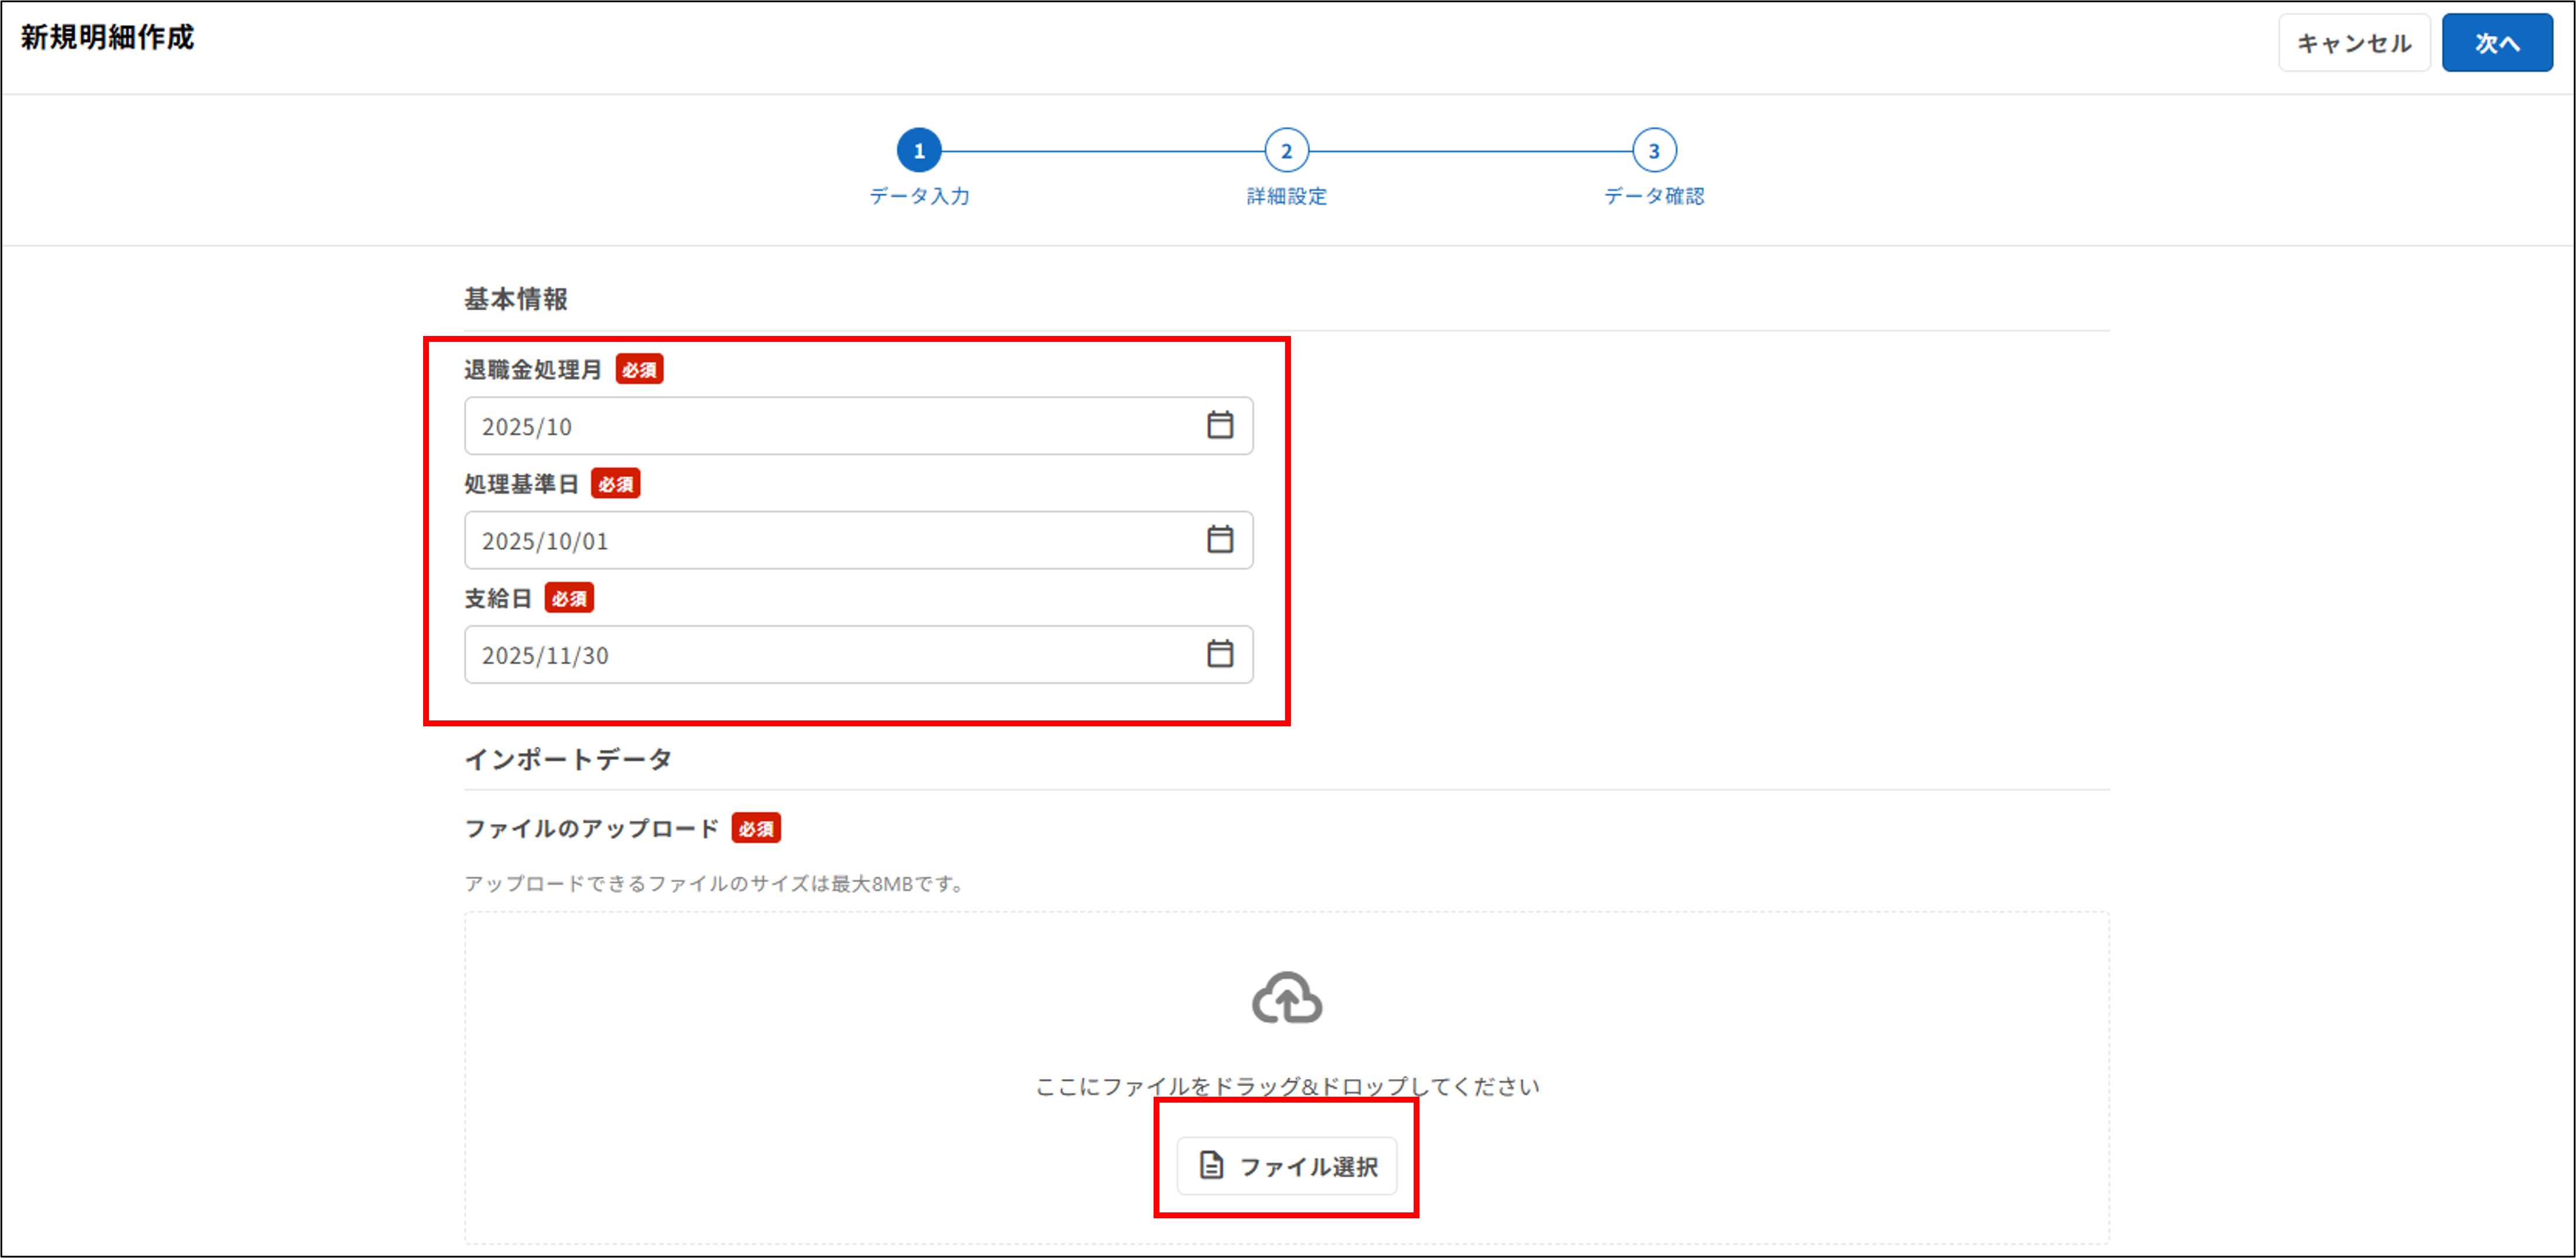The image size is (2576, 1258).
Task: Open calendar picker for 支給日
Action: click(x=1219, y=654)
